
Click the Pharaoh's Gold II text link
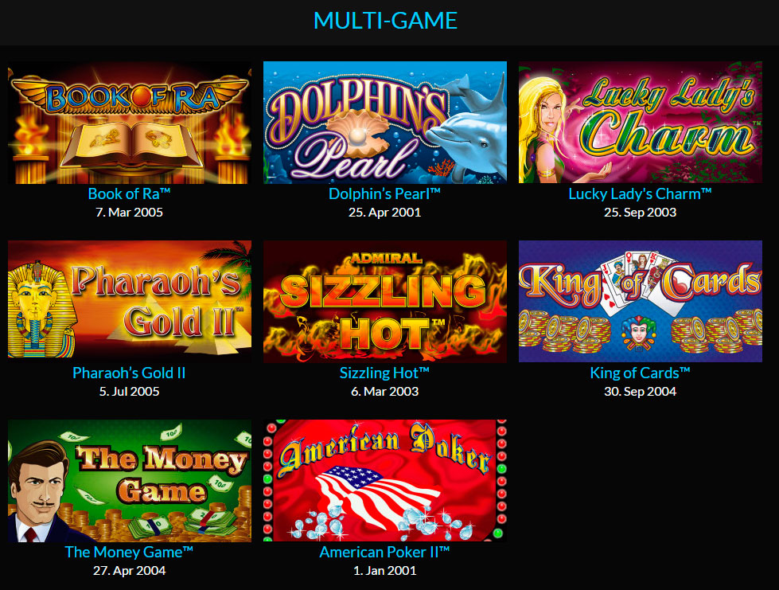[x=129, y=373]
